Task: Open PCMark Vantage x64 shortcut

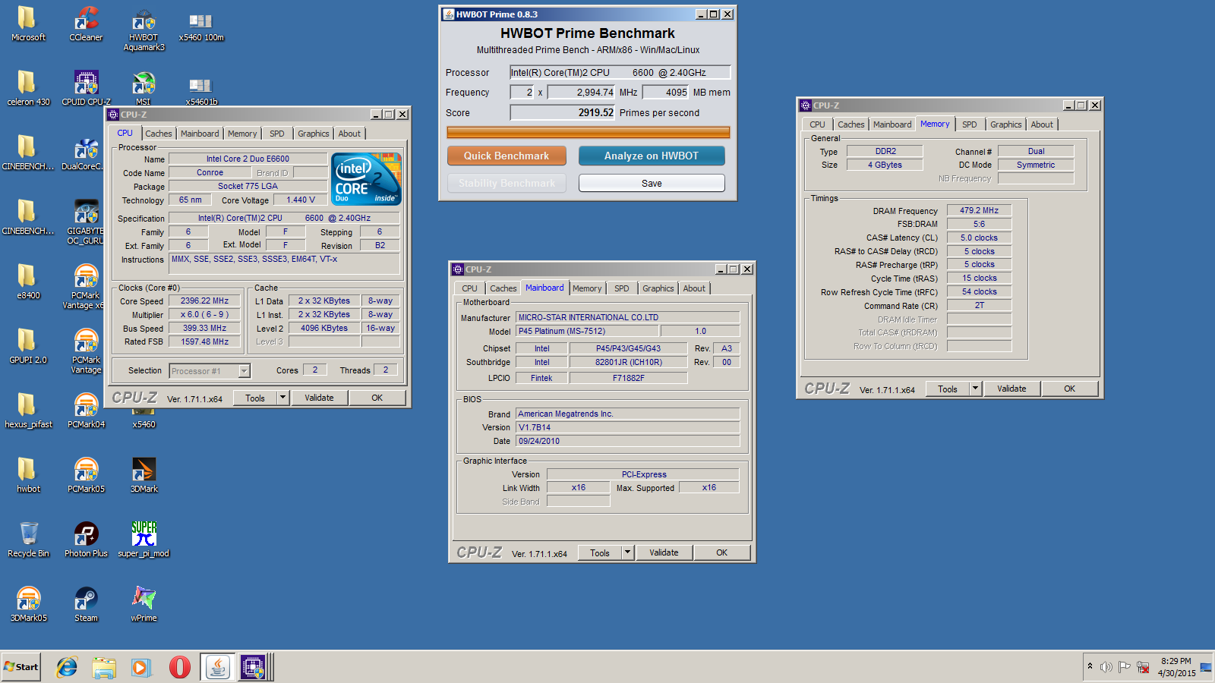Action: point(86,287)
